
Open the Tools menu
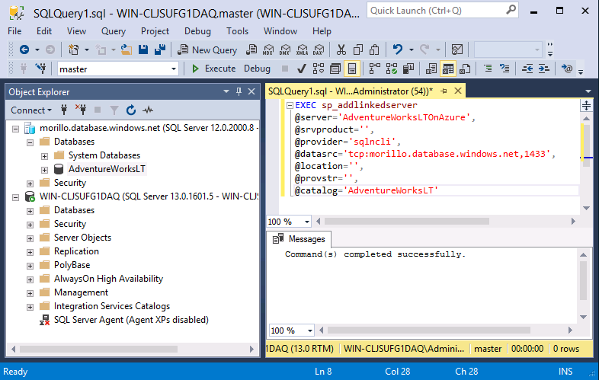coord(237,31)
